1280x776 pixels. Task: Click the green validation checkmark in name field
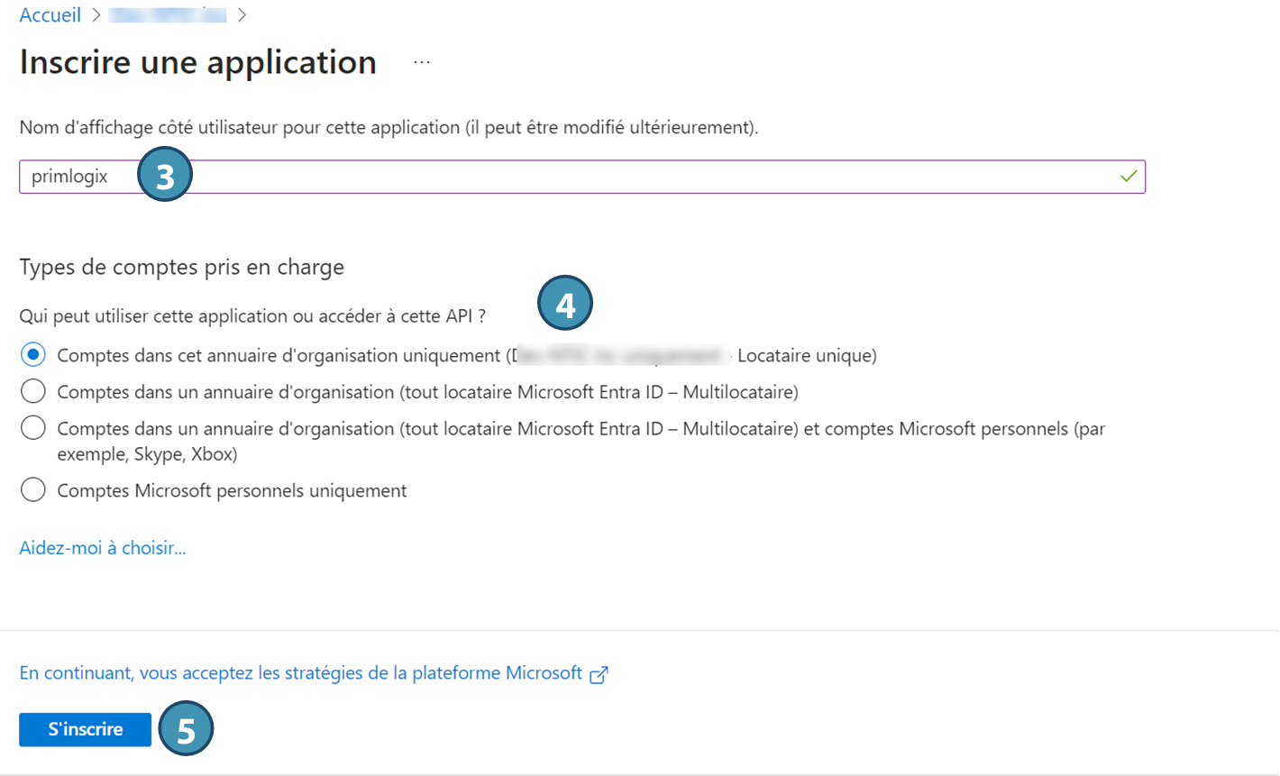[x=1128, y=177]
